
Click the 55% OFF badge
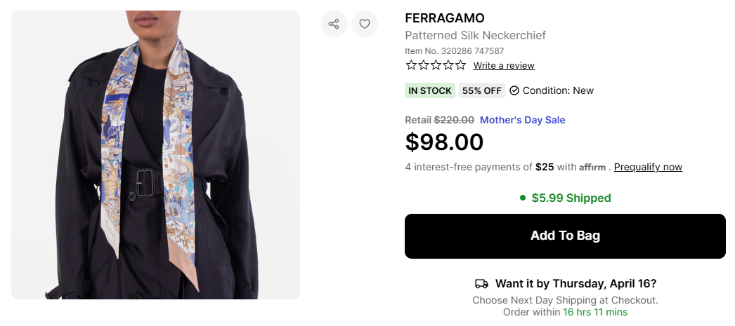pyautogui.click(x=482, y=90)
